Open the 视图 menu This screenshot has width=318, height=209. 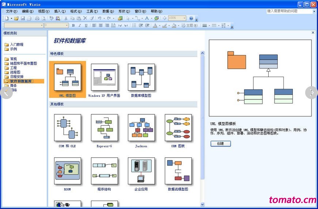44,11
